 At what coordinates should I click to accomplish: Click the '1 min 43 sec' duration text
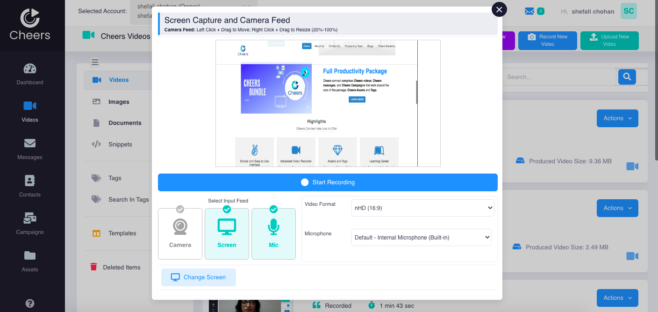396,306
